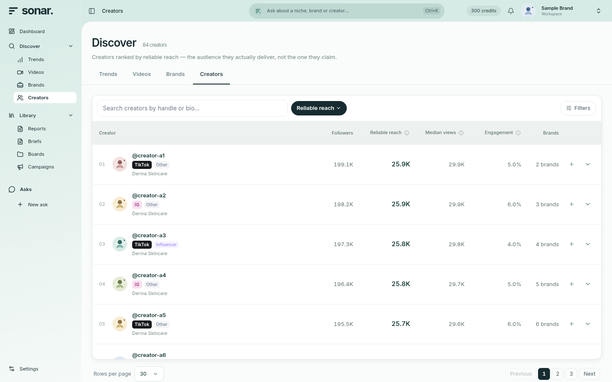
Task: Add @creator-a2 with the plus icon
Action: click(x=572, y=204)
